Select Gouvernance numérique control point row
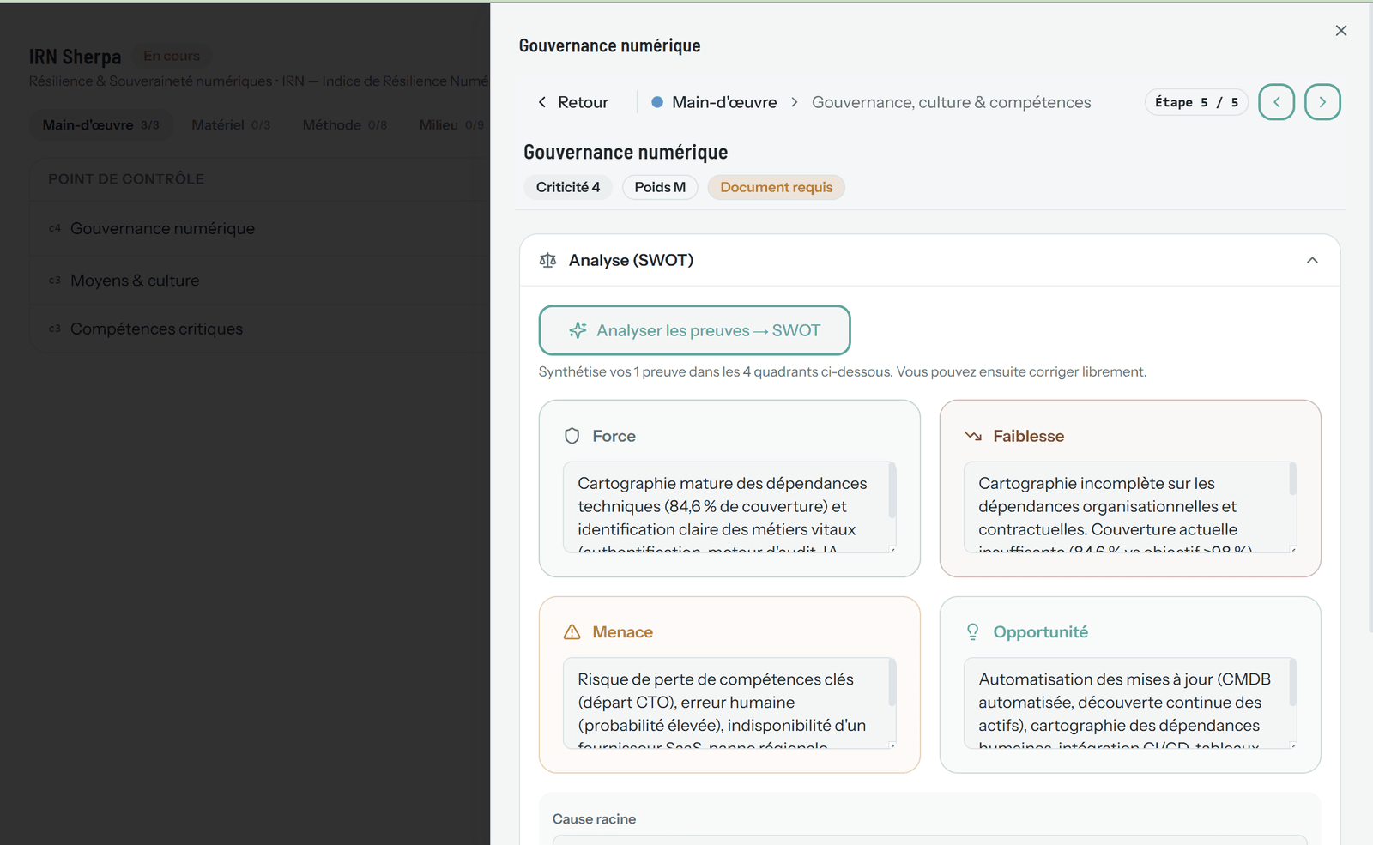The image size is (1373, 845). click(260, 228)
